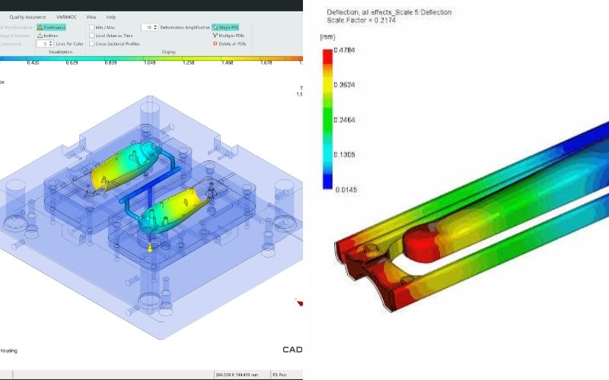This screenshot has width=609, height=380.
Task: Open the Help menu
Action: [x=111, y=17]
